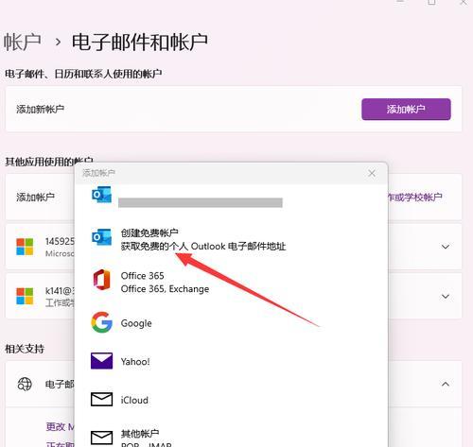Select Office 365, Exchange text

165,289
